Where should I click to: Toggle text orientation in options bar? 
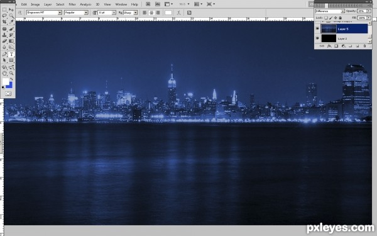pyautogui.click(x=20, y=13)
